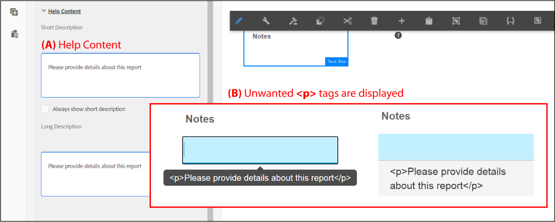Click the question mark help icon
This screenshot has height=222, width=555.
(398, 36)
